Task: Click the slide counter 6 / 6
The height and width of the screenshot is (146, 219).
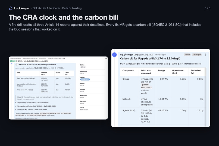Action: pyautogui.click(x=207, y=8)
